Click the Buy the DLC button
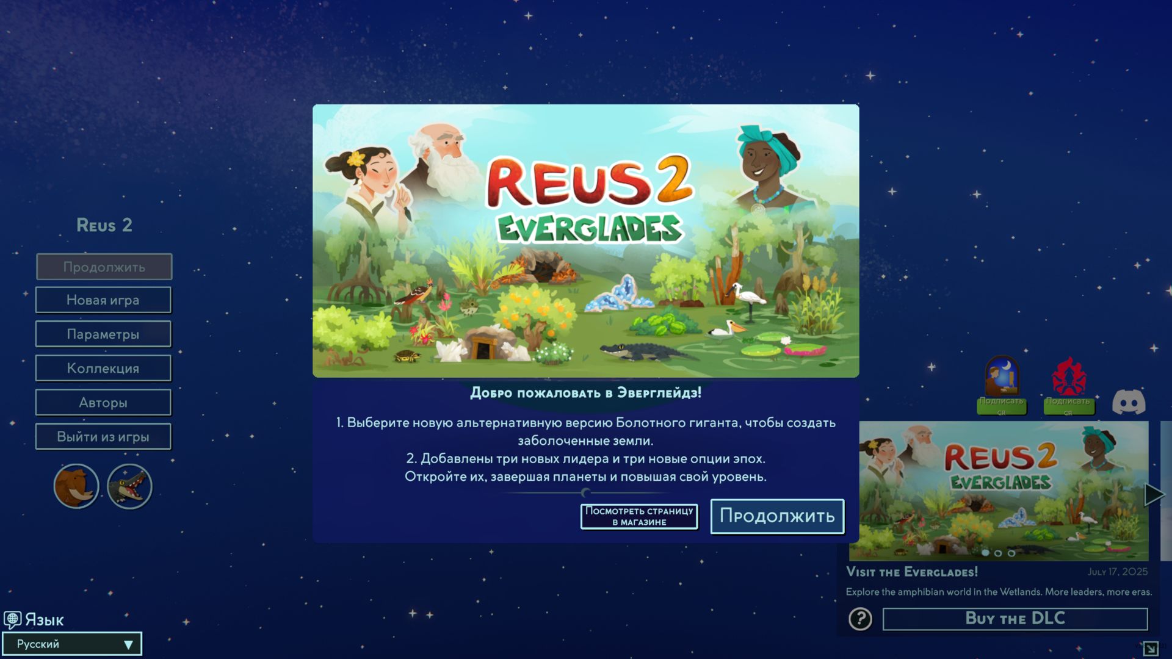The image size is (1172, 659). tap(1015, 619)
